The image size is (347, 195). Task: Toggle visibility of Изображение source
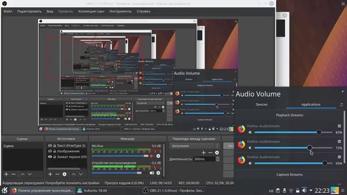pos(50,151)
